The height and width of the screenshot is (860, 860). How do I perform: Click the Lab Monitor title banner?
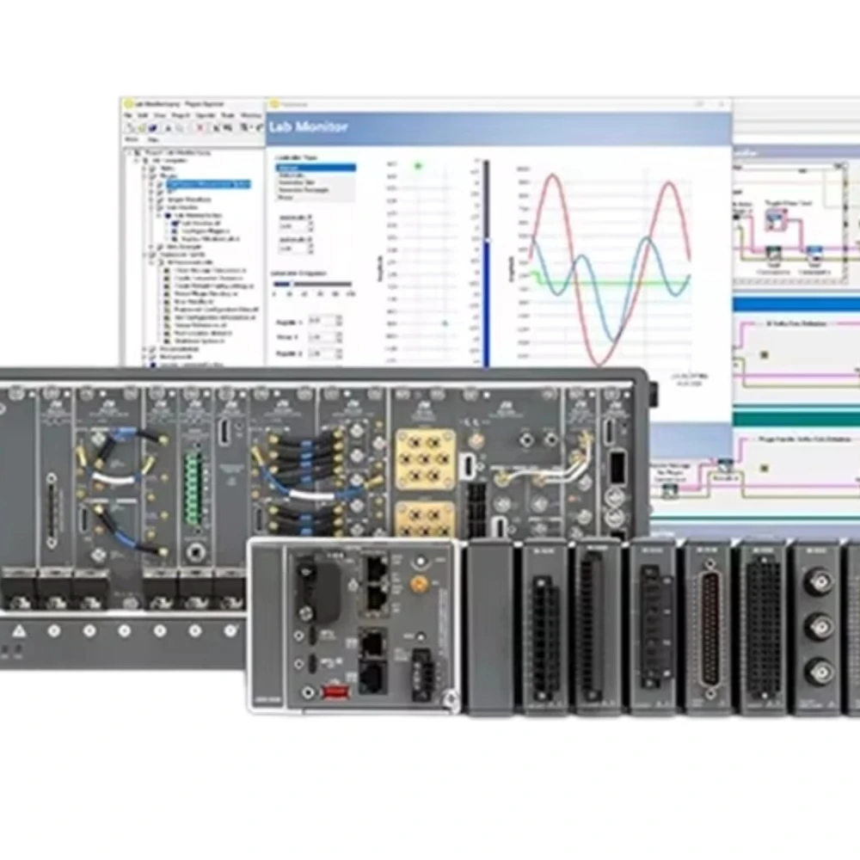pos(499,129)
